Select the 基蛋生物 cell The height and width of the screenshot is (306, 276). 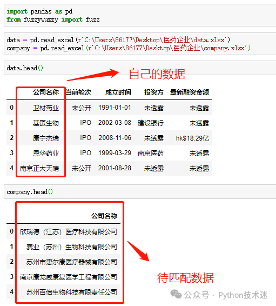46,123
